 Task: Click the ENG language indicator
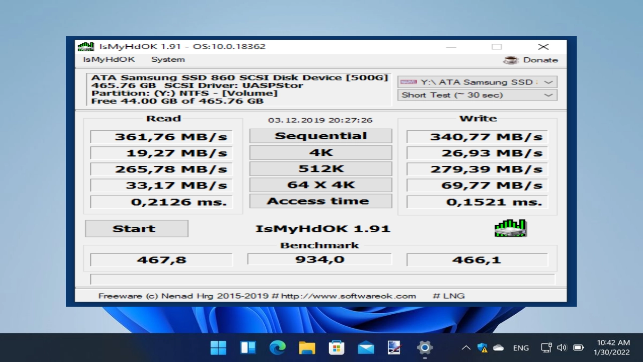point(521,348)
